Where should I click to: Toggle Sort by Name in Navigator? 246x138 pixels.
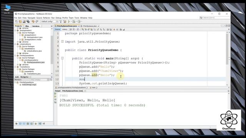pos(40,123)
